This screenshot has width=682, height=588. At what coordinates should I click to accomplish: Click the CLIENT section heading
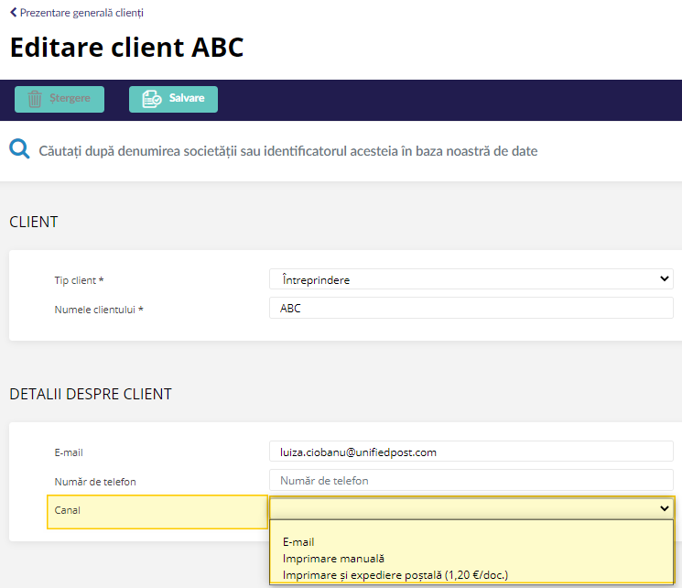34,222
